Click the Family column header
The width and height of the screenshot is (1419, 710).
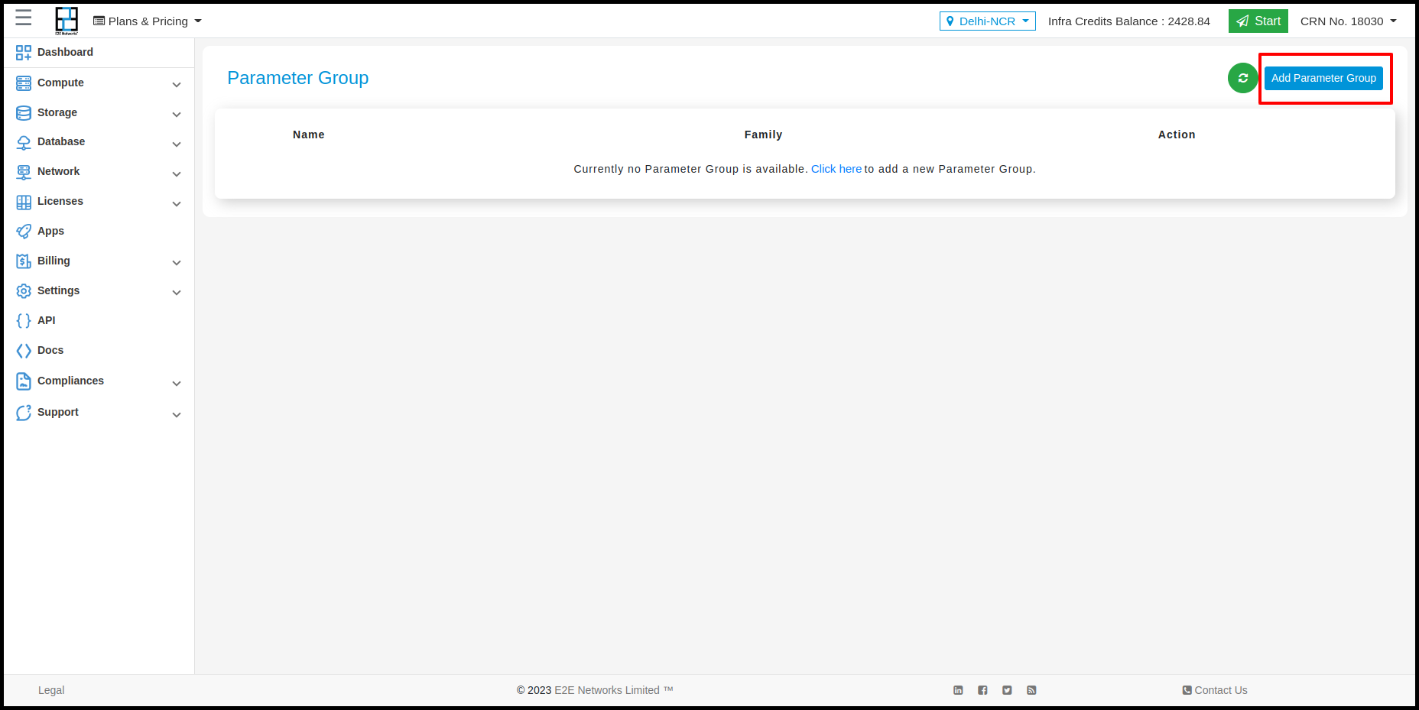click(763, 135)
